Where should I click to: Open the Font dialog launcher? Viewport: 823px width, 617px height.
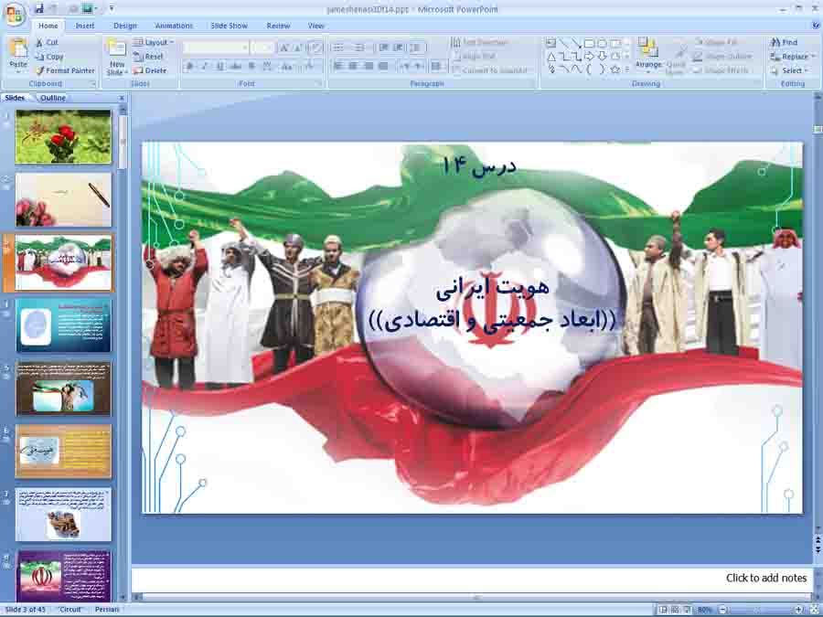coord(319,84)
